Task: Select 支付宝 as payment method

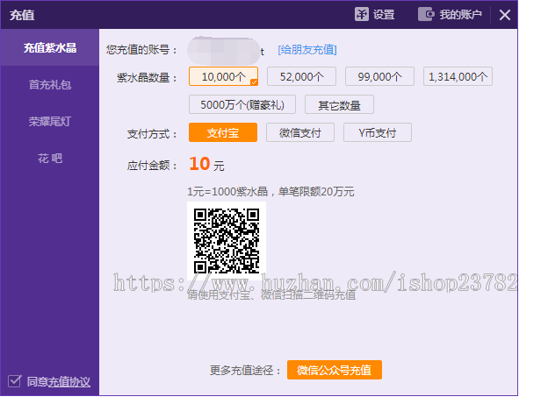Action: [223, 132]
